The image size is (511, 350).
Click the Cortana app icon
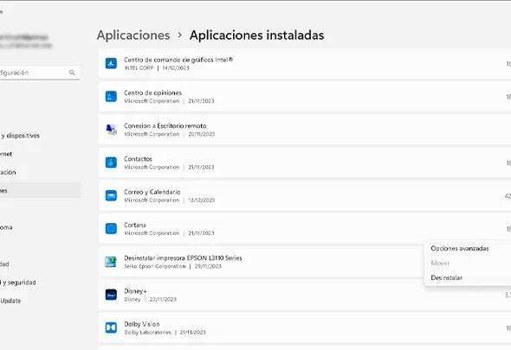pos(111,229)
